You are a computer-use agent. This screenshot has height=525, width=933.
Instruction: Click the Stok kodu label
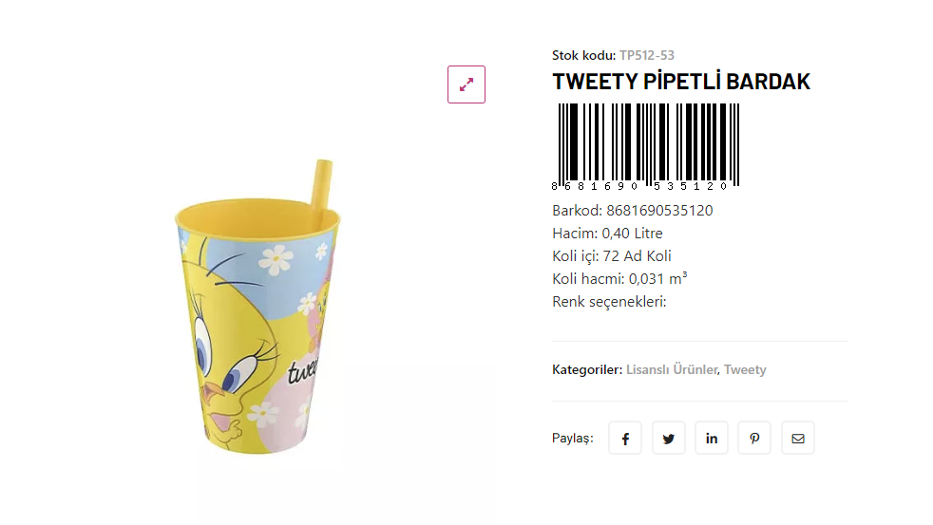pos(583,55)
